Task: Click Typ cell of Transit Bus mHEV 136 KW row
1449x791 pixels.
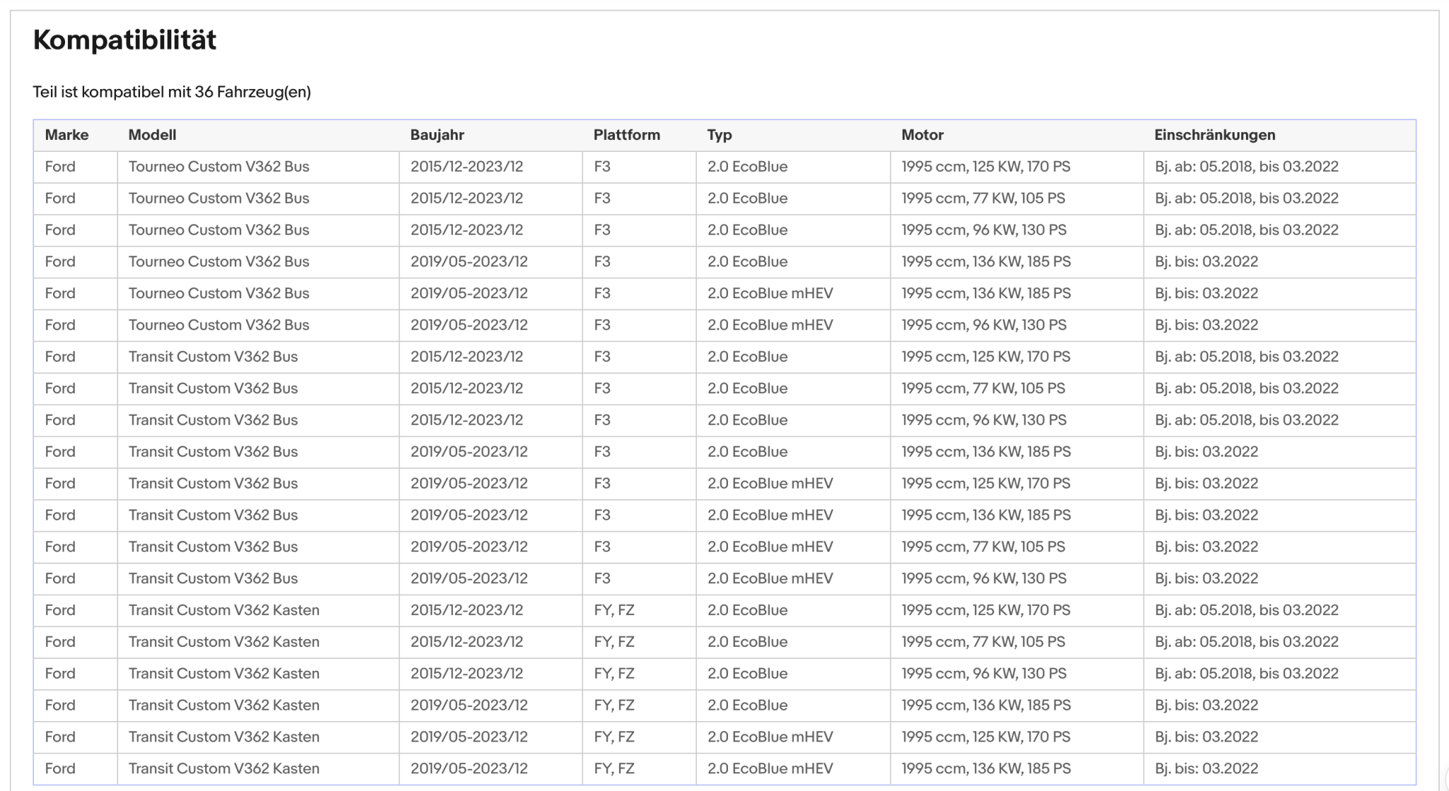Action: pos(793,515)
